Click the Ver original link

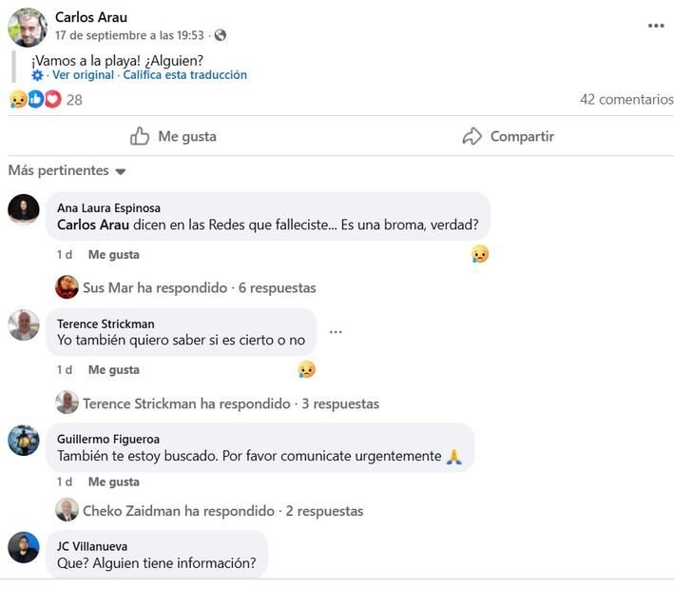pyautogui.click(x=83, y=75)
